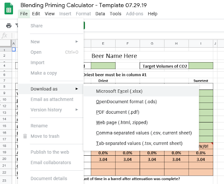Select Import from the File menu
Screen dimensions: 224x184
point(51,63)
